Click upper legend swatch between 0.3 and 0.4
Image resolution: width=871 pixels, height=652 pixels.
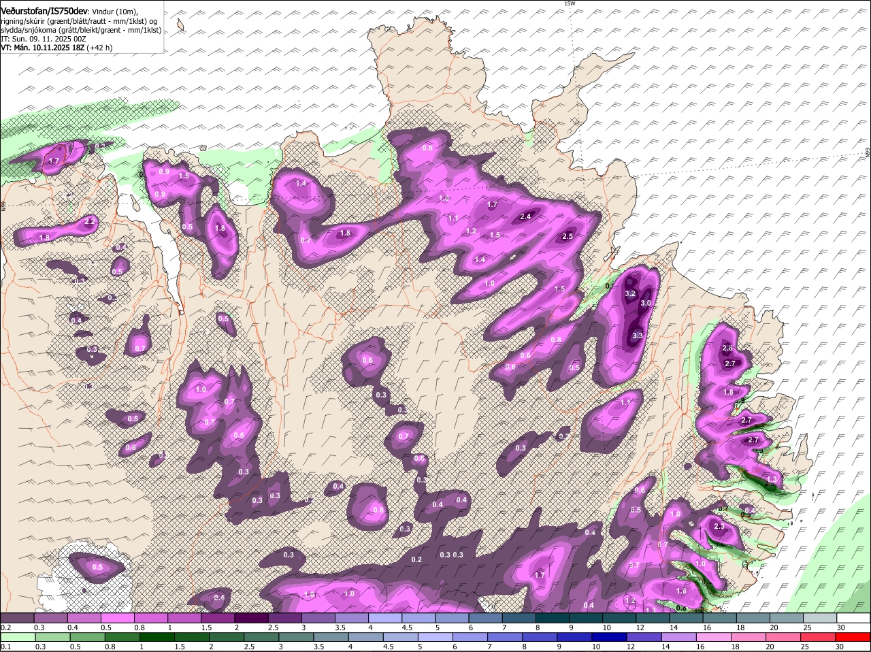click(x=50, y=618)
